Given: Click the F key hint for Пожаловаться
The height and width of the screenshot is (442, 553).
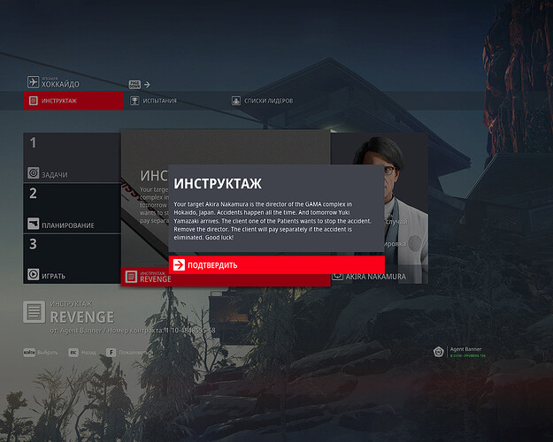Looking at the screenshot, I should [111, 353].
